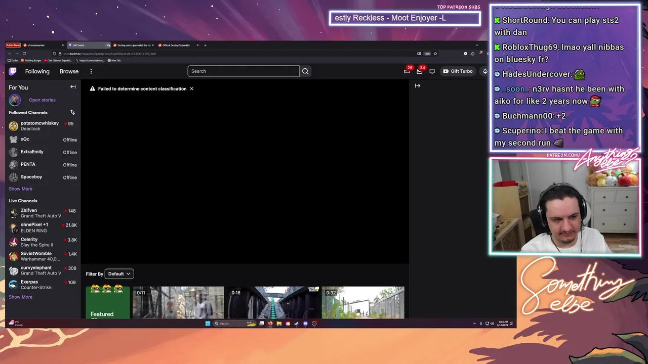Image resolution: width=648 pixels, height=364 pixels.
Task: Open the prime loot icon with 26 badge
Action: 407,71
